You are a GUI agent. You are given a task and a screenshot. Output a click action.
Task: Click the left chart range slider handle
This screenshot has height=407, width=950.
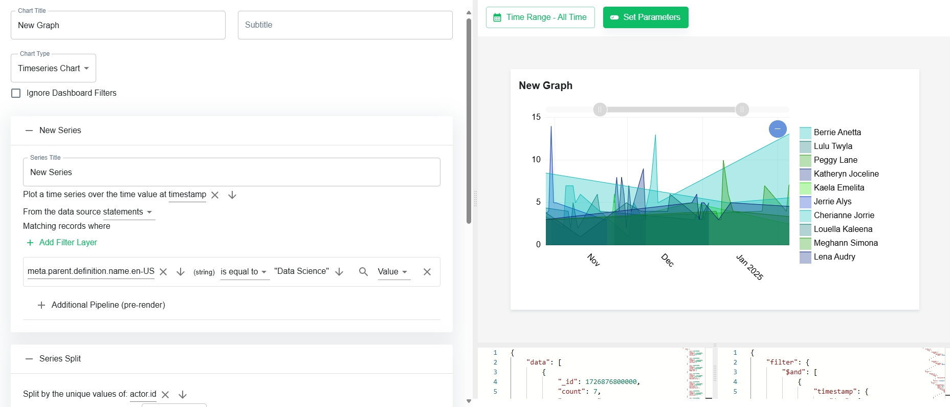[x=600, y=110]
